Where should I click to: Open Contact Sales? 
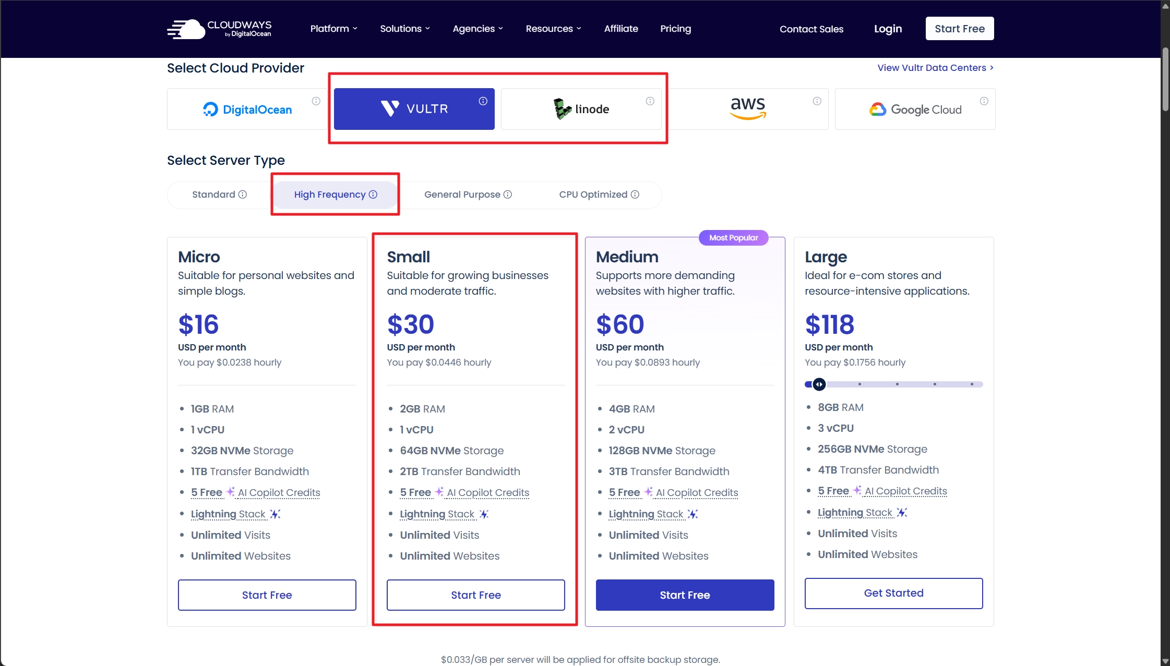click(x=811, y=29)
